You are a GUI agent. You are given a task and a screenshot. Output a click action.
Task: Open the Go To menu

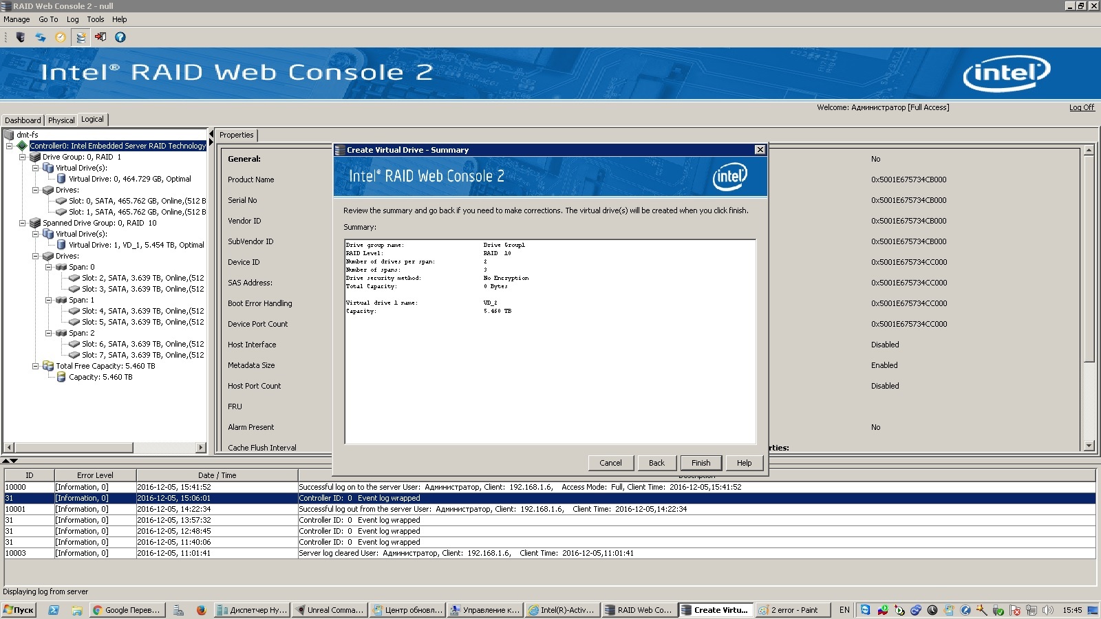tap(48, 19)
